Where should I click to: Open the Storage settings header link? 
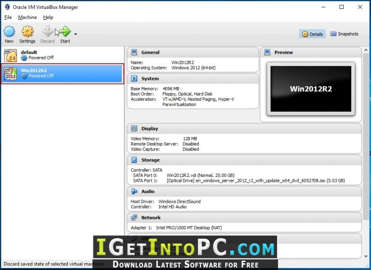tap(150, 160)
